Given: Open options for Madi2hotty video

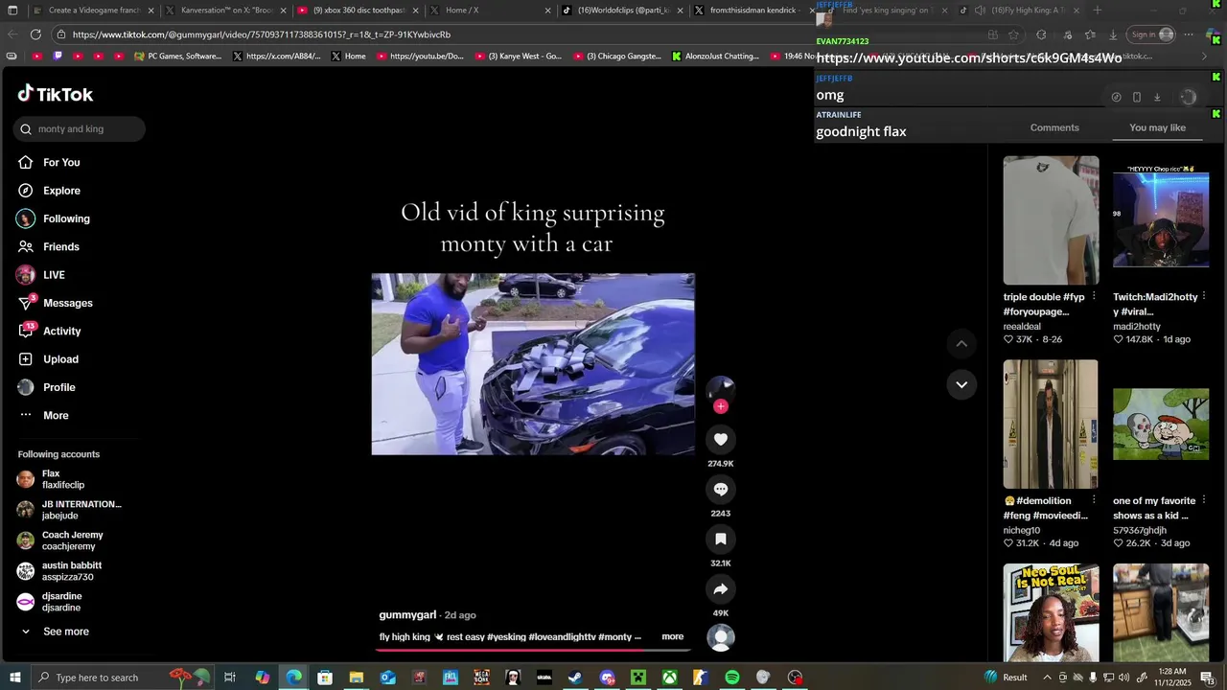Looking at the screenshot, I should pyautogui.click(x=1204, y=297).
